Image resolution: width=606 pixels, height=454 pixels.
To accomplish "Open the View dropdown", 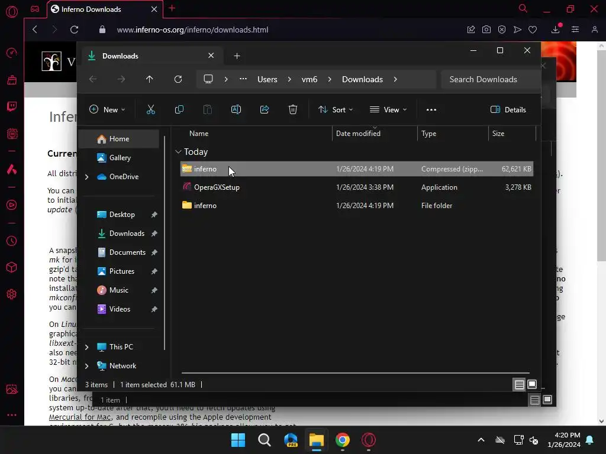I will pyautogui.click(x=388, y=109).
